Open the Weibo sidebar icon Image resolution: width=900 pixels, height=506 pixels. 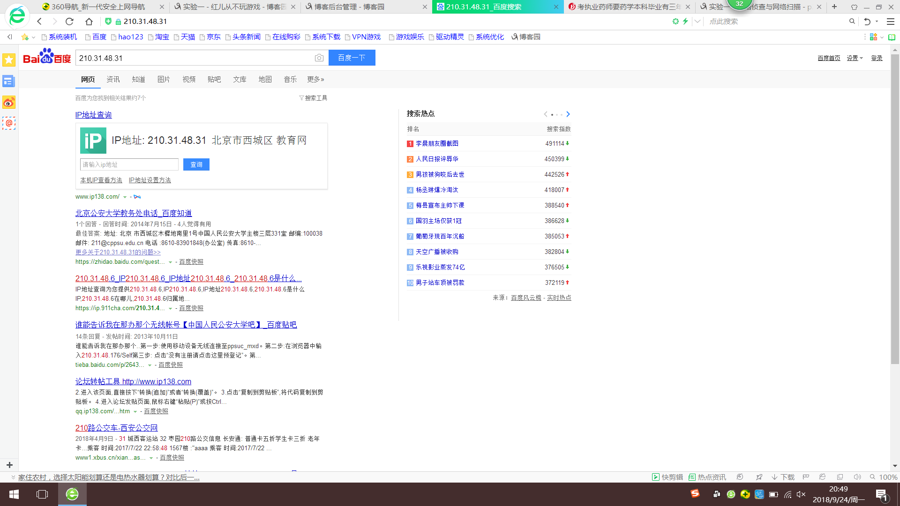9,102
